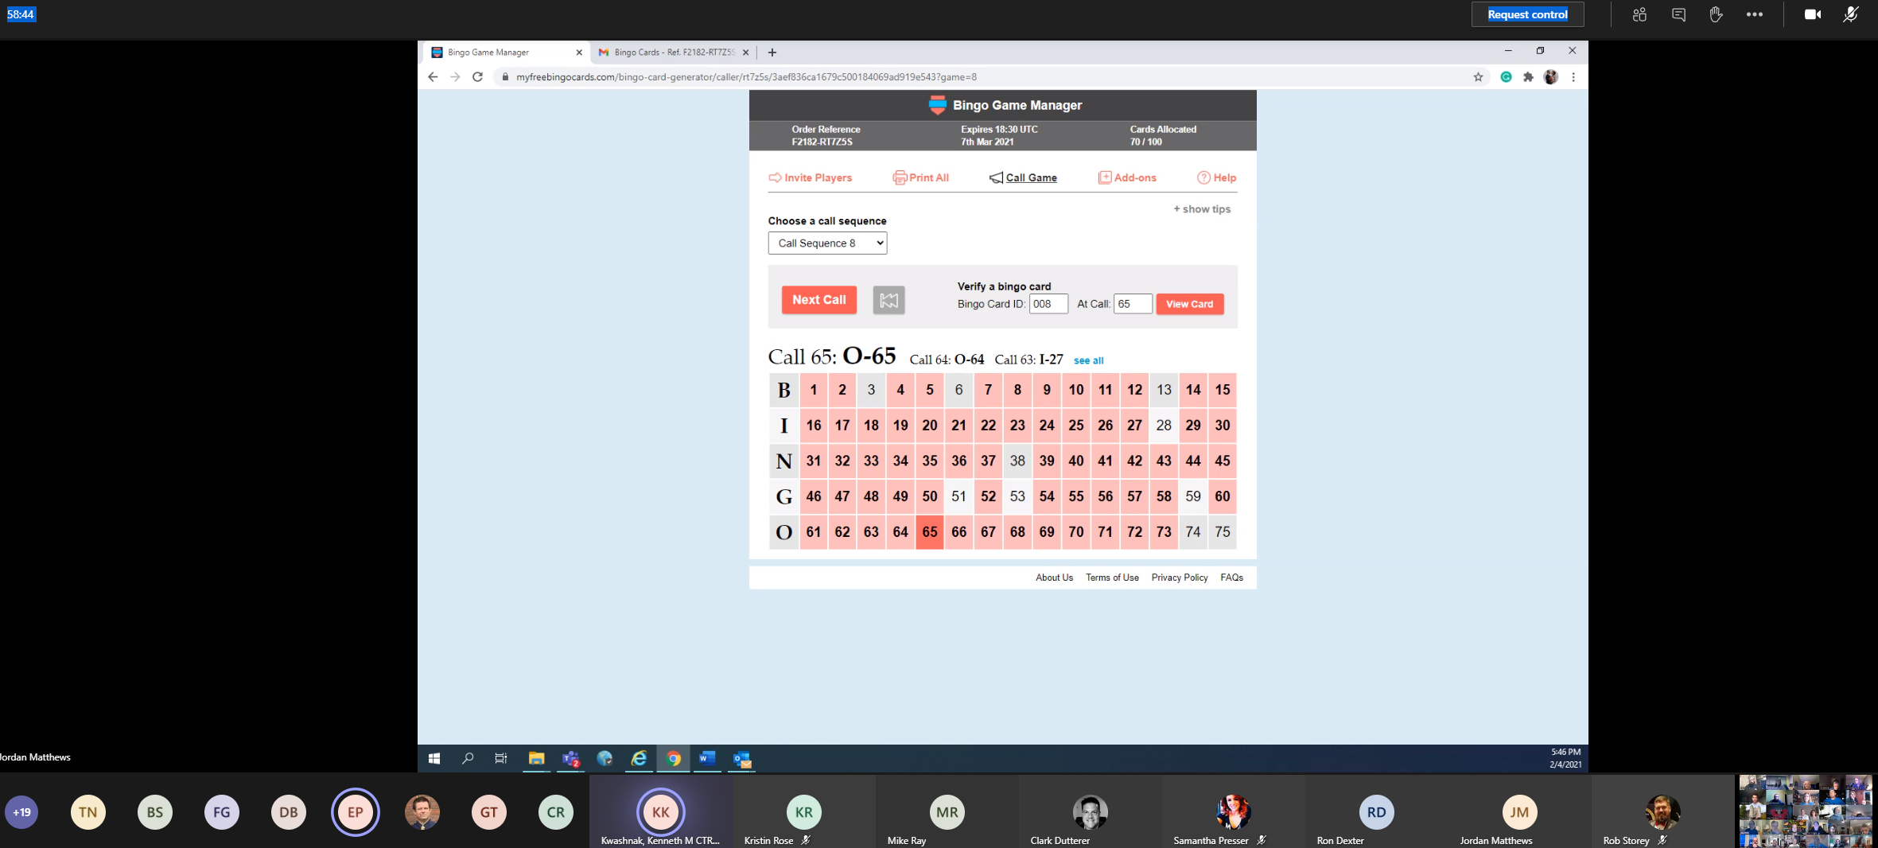Switch to the Bingo Game Manager browser tab
Viewport: 1878px width, 848px height.
(505, 53)
